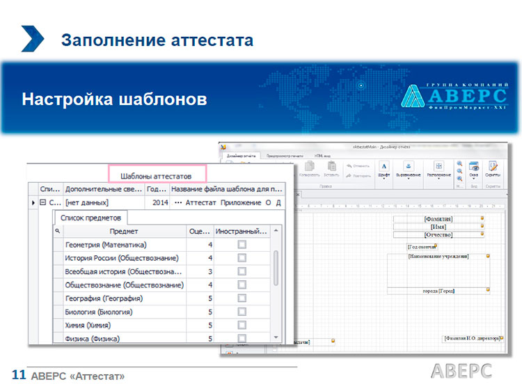Sort by Предмет column header
522x386 pixels.
(x=124, y=232)
